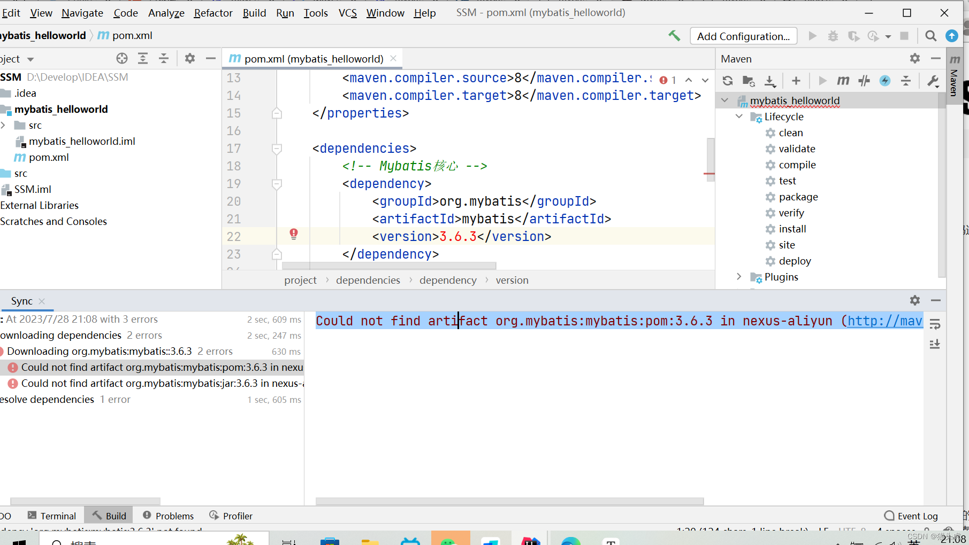Run selected Maven build icon
This screenshot has width=969, height=545.
822,81
